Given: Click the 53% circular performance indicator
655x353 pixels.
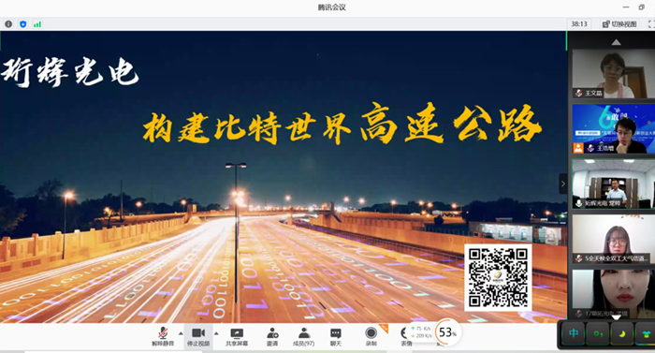Looking at the screenshot, I should pyautogui.click(x=448, y=332).
